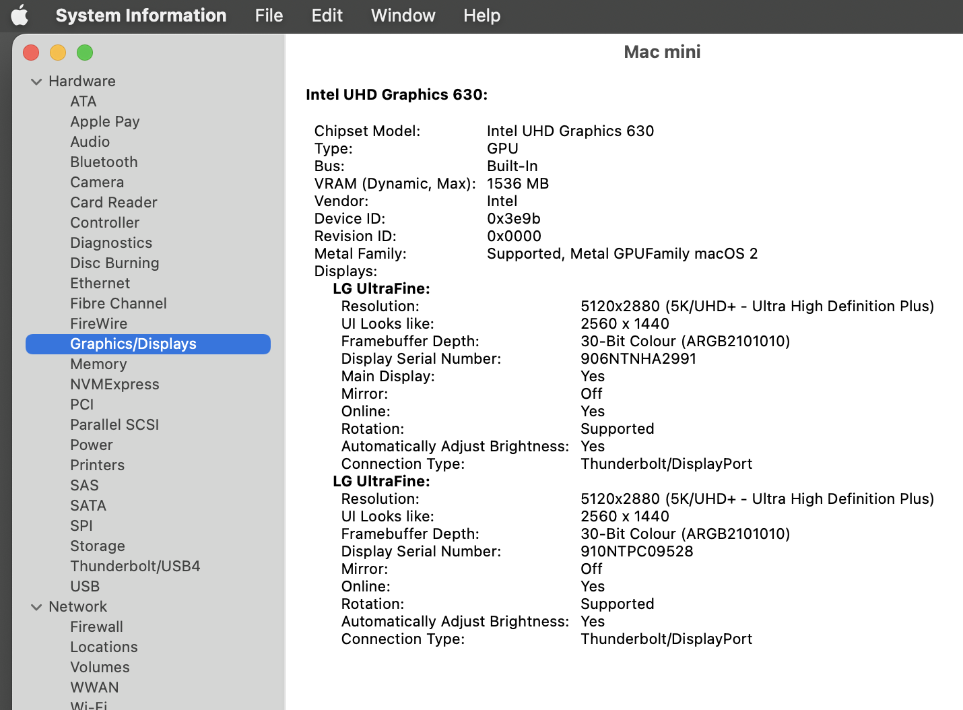This screenshot has width=963, height=710.
Task: Open the File menu
Action: tap(269, 15)
